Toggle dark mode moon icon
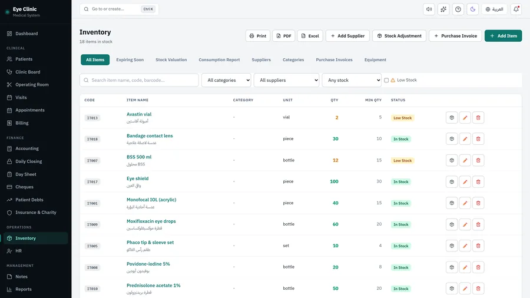The height and width of the screenshot is (298, 530). (x=472, y=9)
